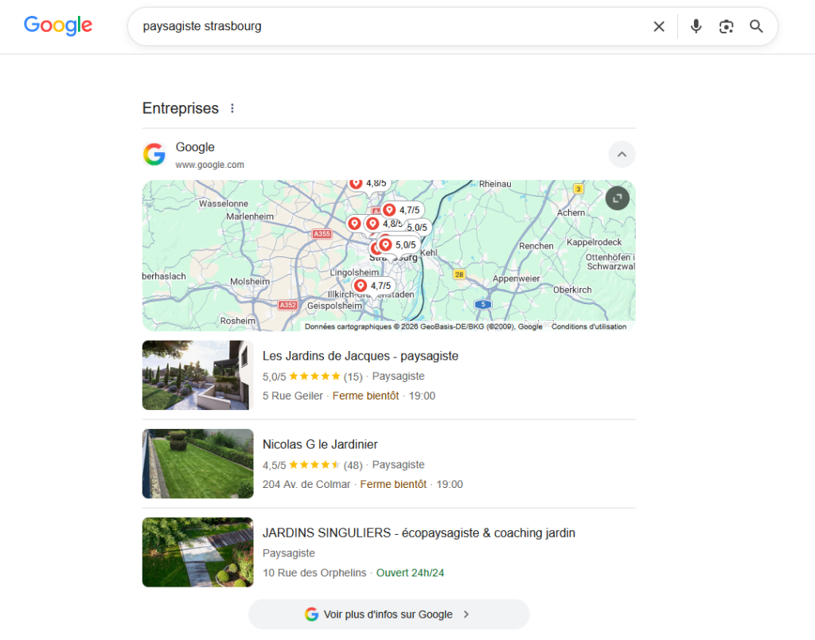Open the www.google.com provider link
The image size is (815, 640).
coord(209,165)
